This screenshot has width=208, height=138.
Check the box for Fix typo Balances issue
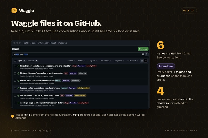click(15, 73)
